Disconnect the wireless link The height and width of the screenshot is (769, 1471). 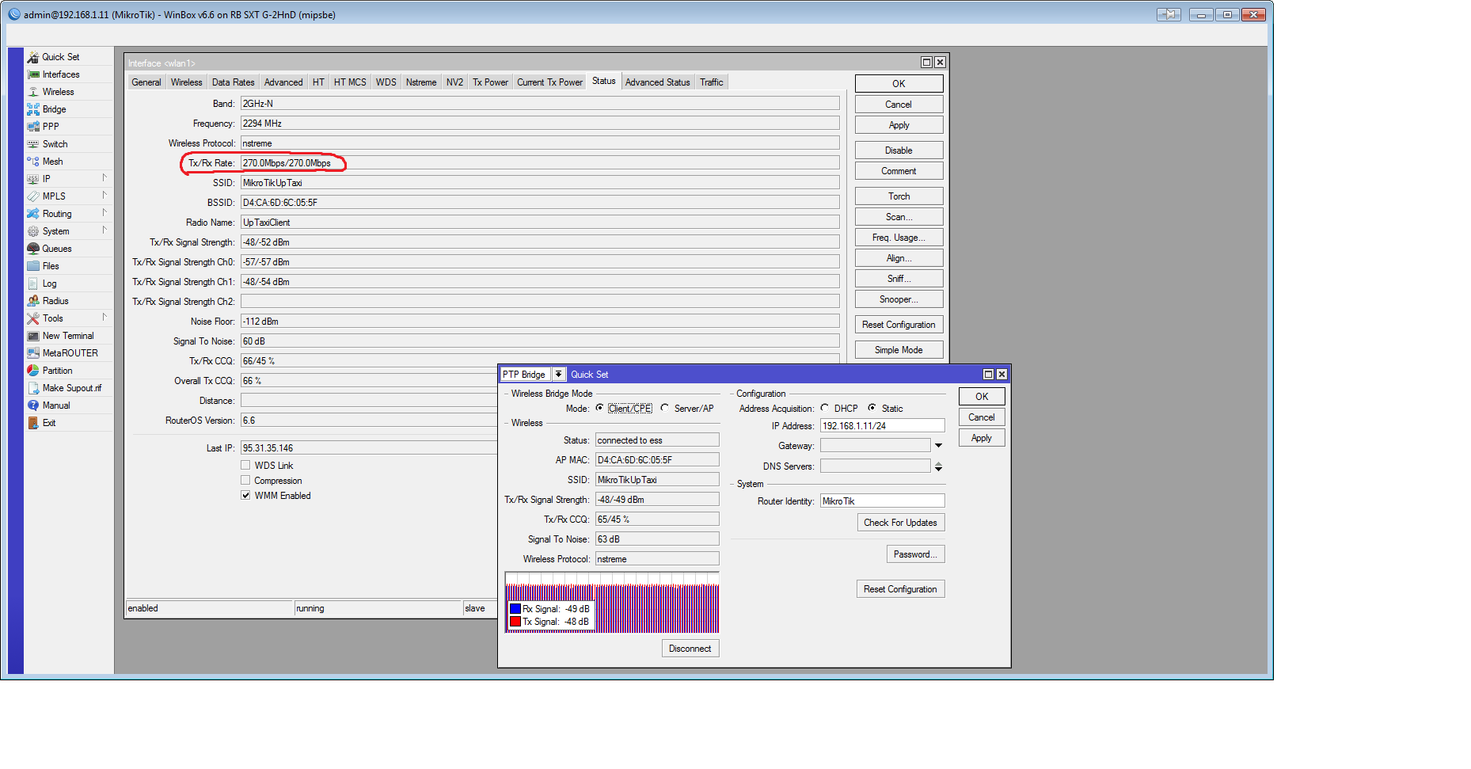coord(690,649)
